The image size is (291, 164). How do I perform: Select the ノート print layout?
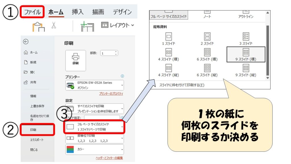pyautogui.click(x=207, y=15)
